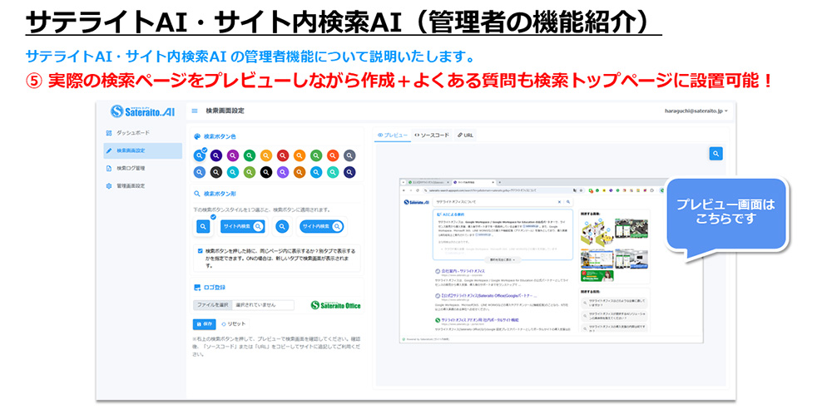Screen dimensions: 832x409
Task: Select the rectangular サイト内検索 button style
Action: point(242,226)
